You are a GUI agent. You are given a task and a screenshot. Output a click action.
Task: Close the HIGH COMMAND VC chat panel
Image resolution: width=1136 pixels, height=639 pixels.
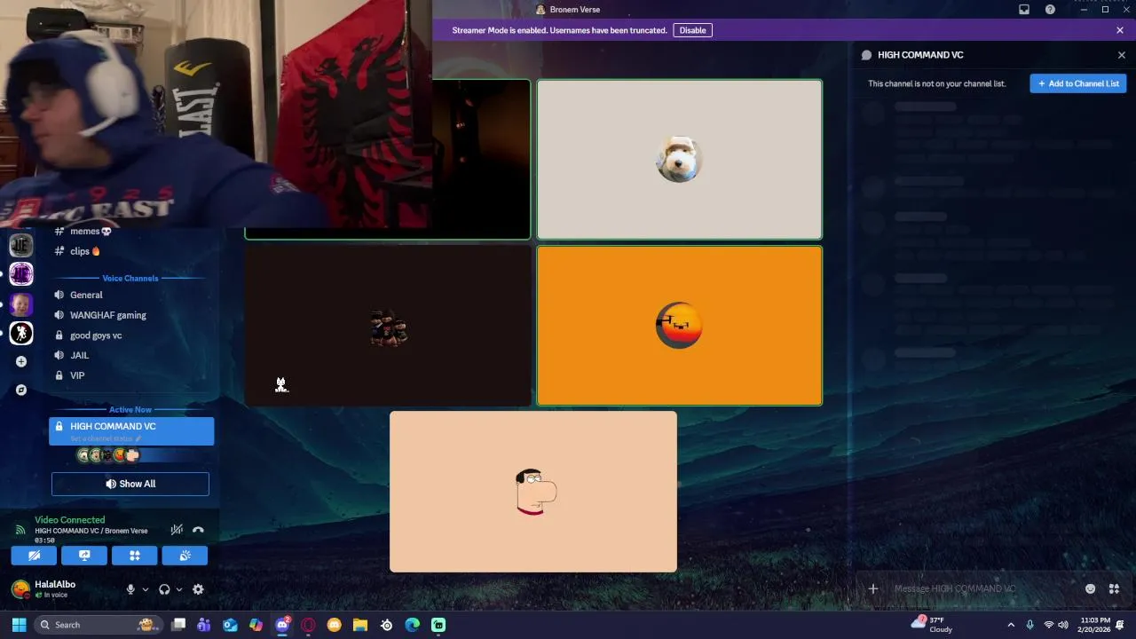click(x=1121, y=55)
